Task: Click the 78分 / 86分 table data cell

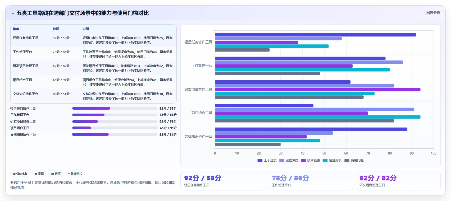Action: coord(61,52)
